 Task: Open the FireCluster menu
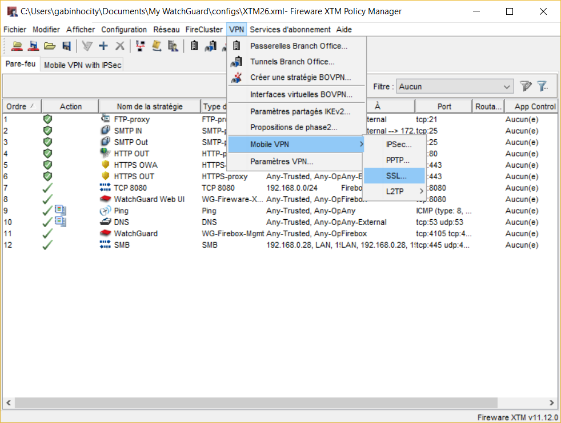point(204,29)
